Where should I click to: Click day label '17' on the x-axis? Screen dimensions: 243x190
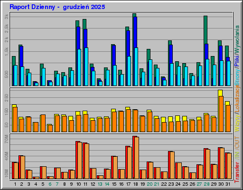point(129,184)
